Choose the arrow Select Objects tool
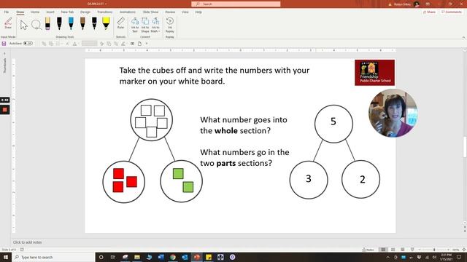Image resolution: width=467 pixels, height=262 pixels. [24, 25]
